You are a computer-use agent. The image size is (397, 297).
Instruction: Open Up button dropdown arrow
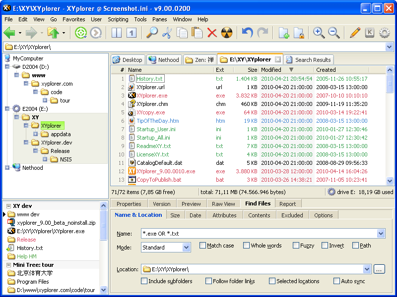click(64, 33)
